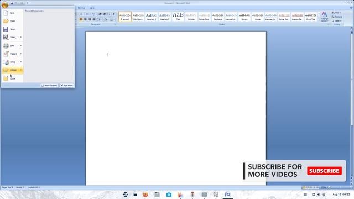Screen dimensions: 354x199
Task: Click the Increase Indent icon
Action: (105, 14)
